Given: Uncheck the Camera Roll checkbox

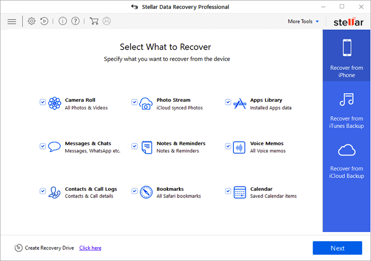Looking at the screenshot, I should coord(43,102).
